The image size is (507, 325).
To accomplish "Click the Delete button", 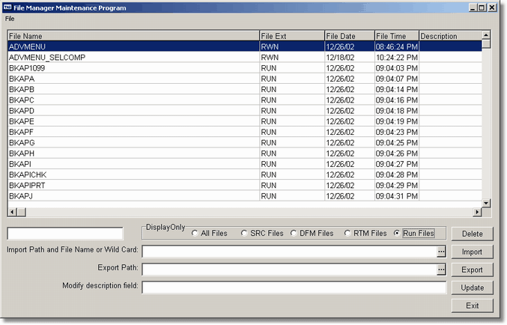I will click(x=473, y=234).
